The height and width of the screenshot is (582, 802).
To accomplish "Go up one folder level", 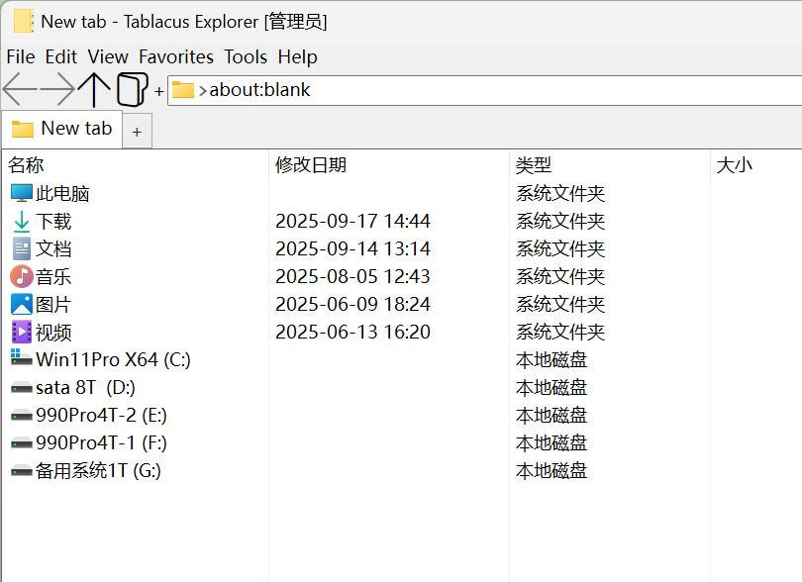I will point(95,90).
